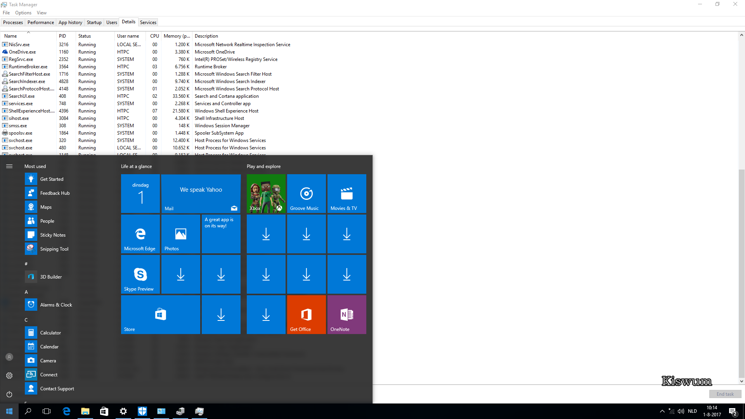The width and height of the screenshot is (745, 419).
Task: Select the OneDrive.exe process row
Action: [x=369, y=52]
